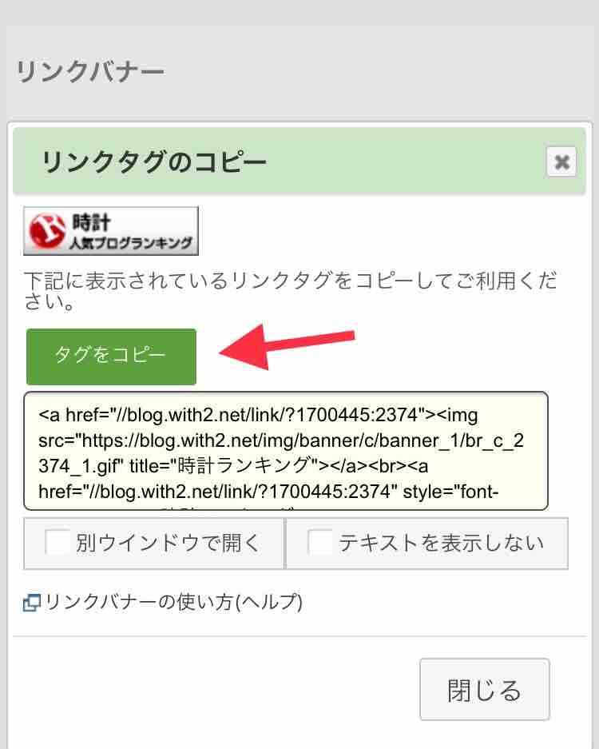
Task: Click the 時計 word on the banner
Action: pos(91,222)
